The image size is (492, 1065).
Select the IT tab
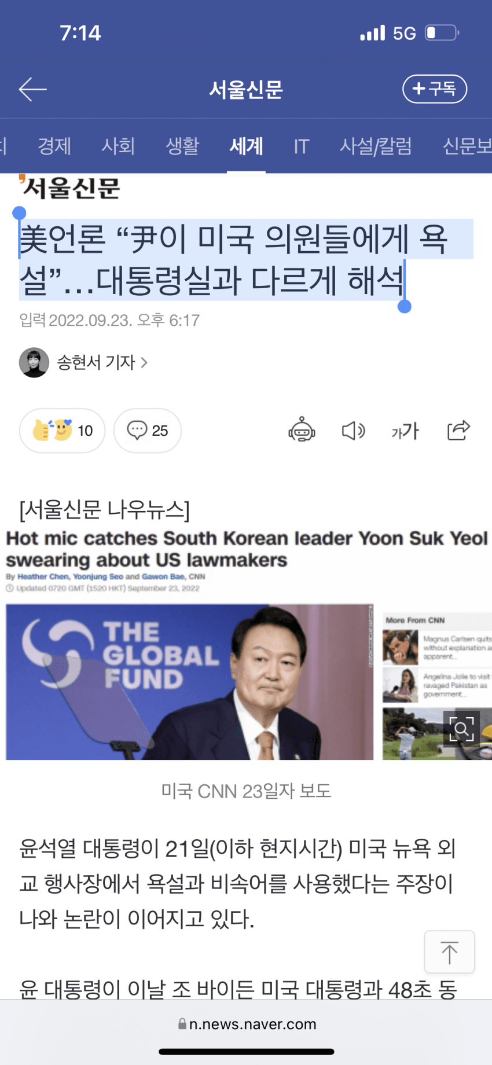click(x=302, y=146)
